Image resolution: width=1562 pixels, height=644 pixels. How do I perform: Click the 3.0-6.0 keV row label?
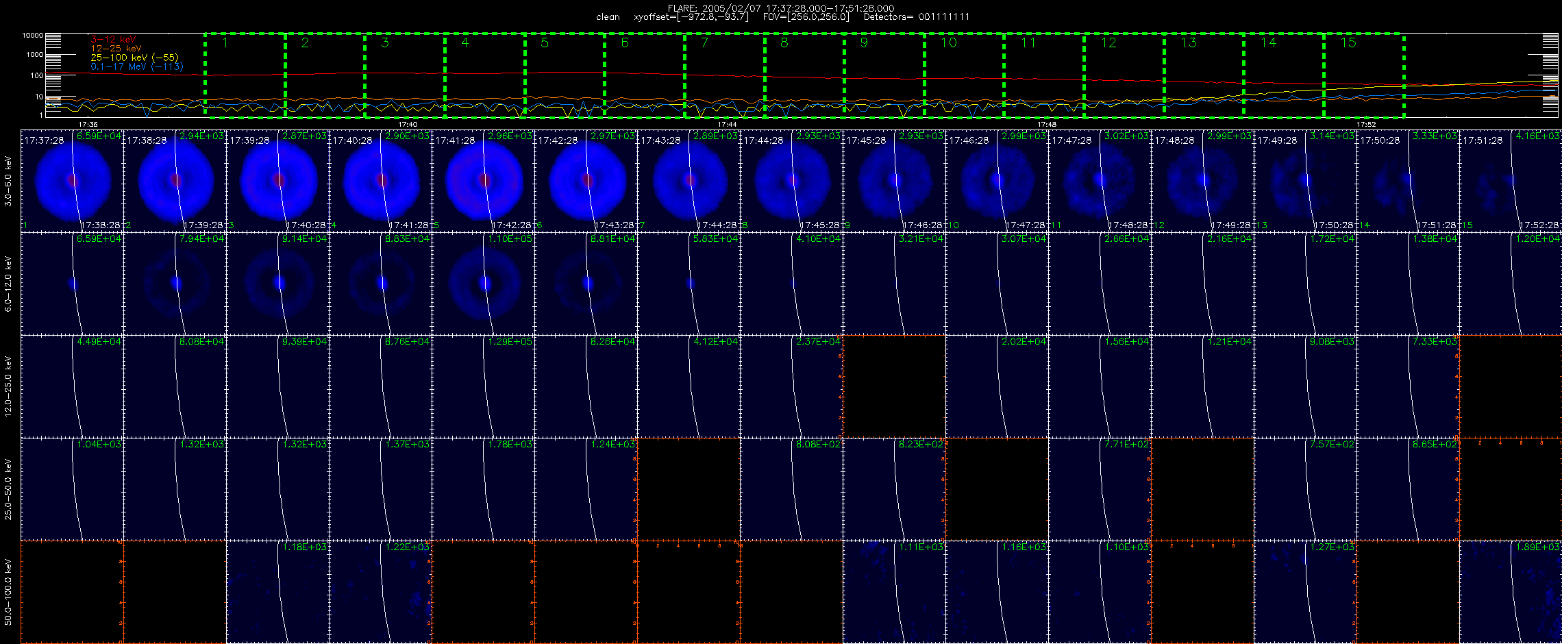coord(8,181)
